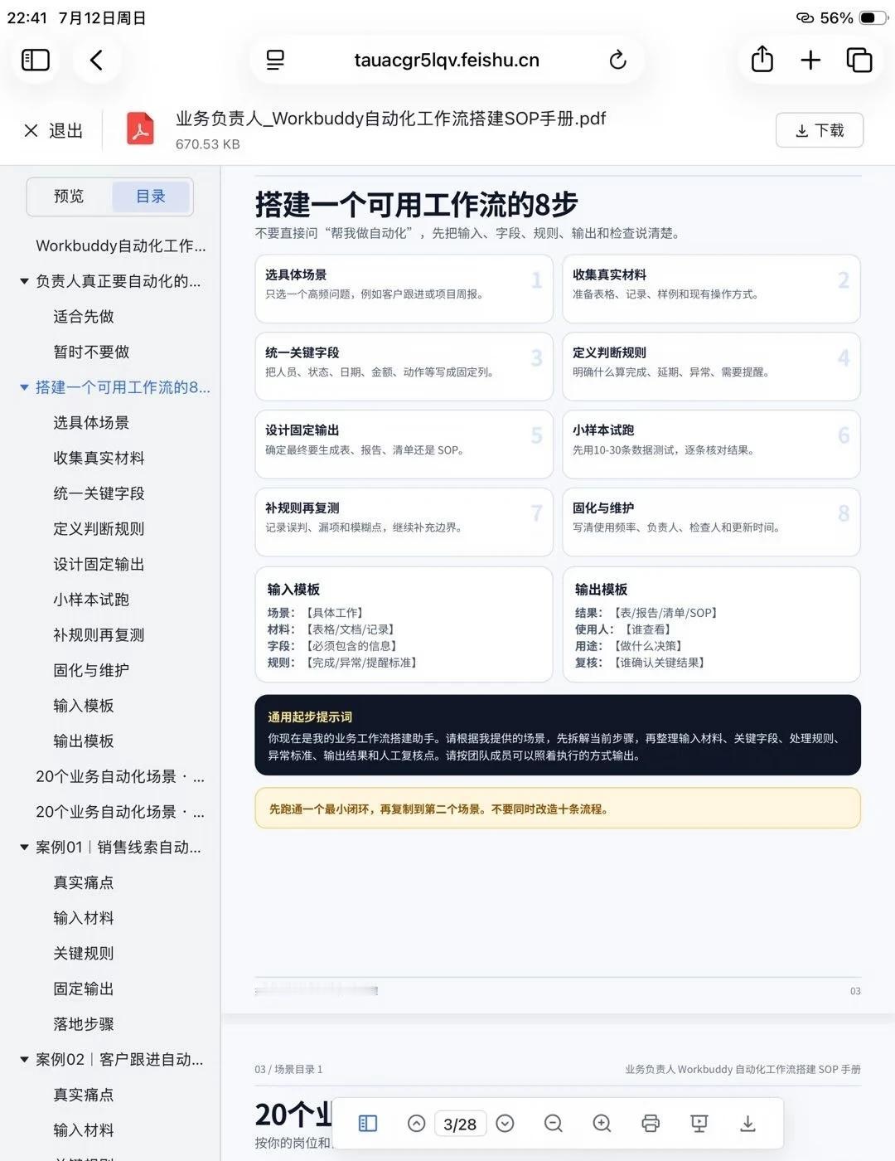Open a new browser tab
Image resolution: width=895 pixels, height=1161 pixels.
pyautogui.click(x=810, y=60)
